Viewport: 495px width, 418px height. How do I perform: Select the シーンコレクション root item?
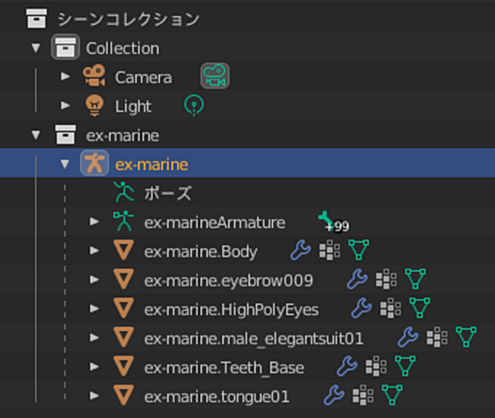128,19
